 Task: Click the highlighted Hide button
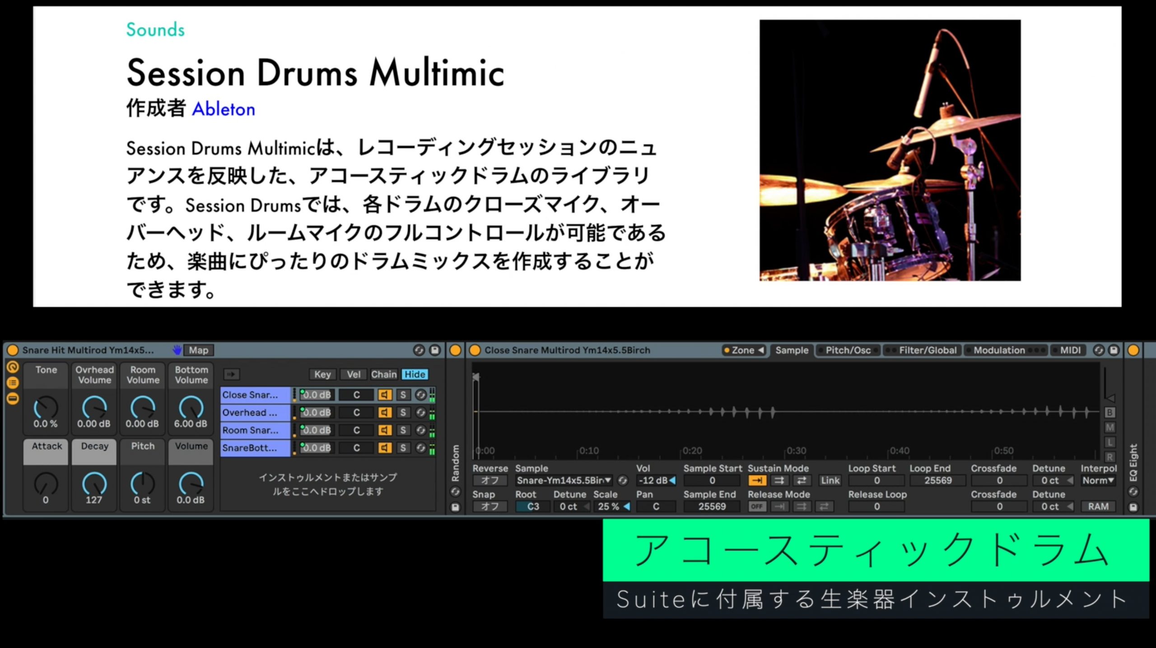(415, 374)
